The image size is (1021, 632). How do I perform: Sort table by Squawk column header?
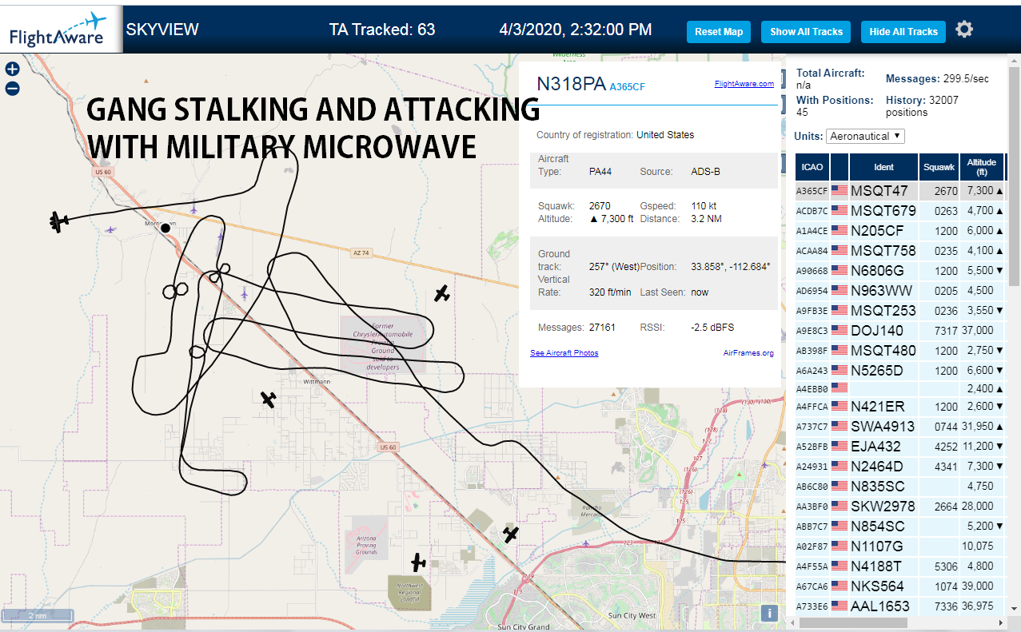pos(939,167)
